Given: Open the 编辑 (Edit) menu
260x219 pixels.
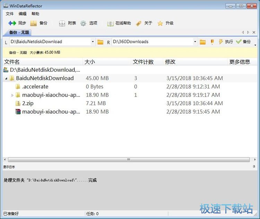Looking at the screenshot, I should point(23,14).
